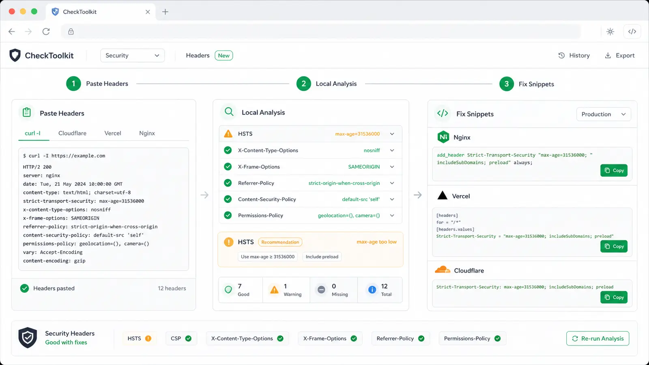The image size is (649, 365).
Task: Click the green check beside Permissions-Policy row
Action: pyautogui.click(x=228, y=215)
